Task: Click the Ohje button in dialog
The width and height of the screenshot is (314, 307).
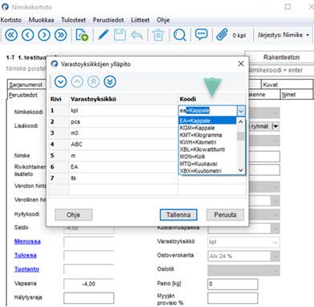Action: coord(73,215)
